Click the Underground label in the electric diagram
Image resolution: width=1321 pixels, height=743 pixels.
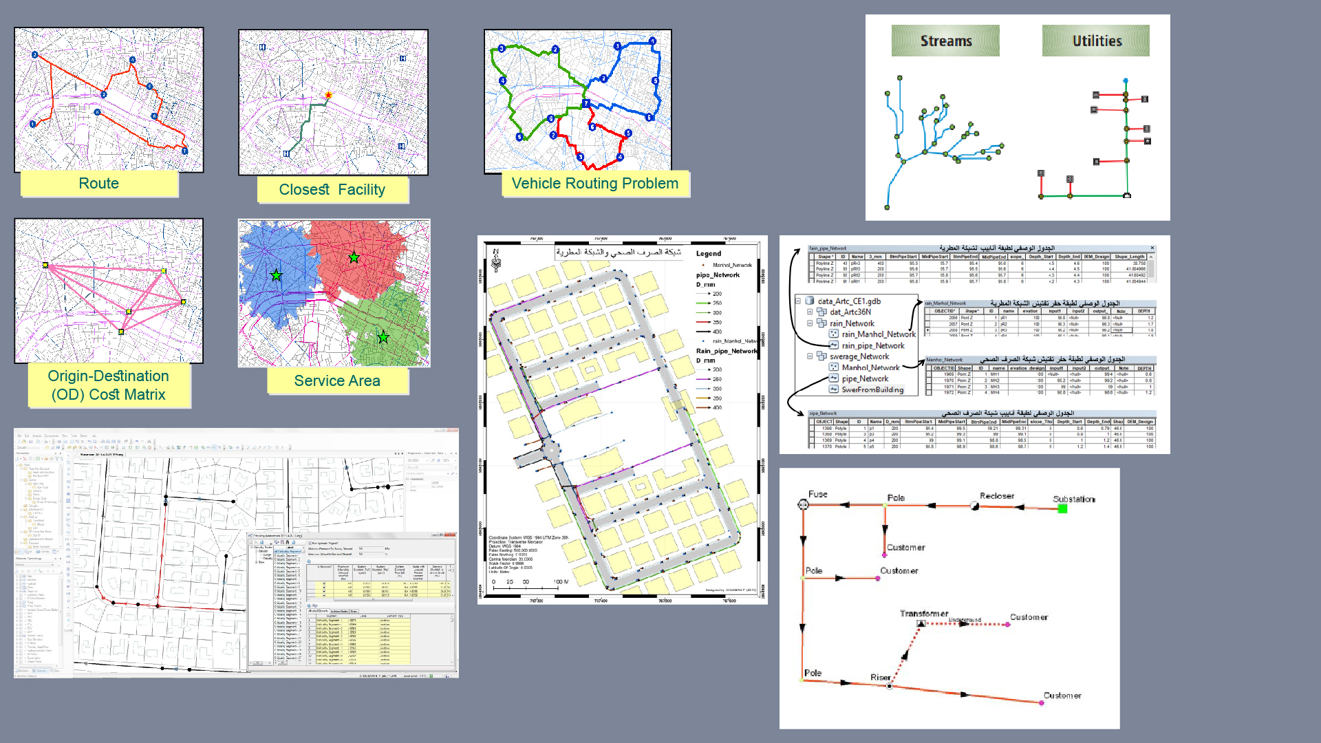click(x=965, y=620)
